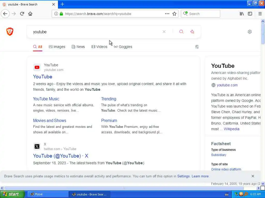Open page actions three-dot menu
Image resolution: width=265 pixels, height=198 pixels.
(167, 14)
